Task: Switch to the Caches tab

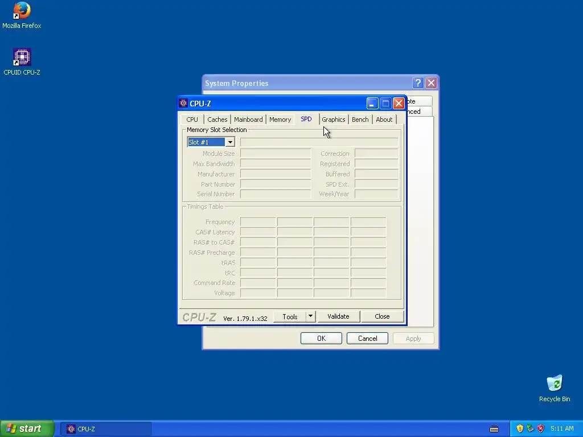Action: (217, 119)
